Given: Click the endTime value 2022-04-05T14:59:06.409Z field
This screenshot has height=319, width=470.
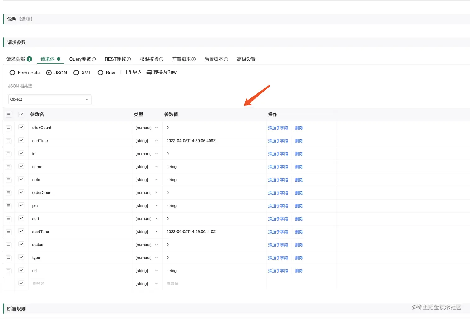Looking at the screenshot, I should (214, 141).
